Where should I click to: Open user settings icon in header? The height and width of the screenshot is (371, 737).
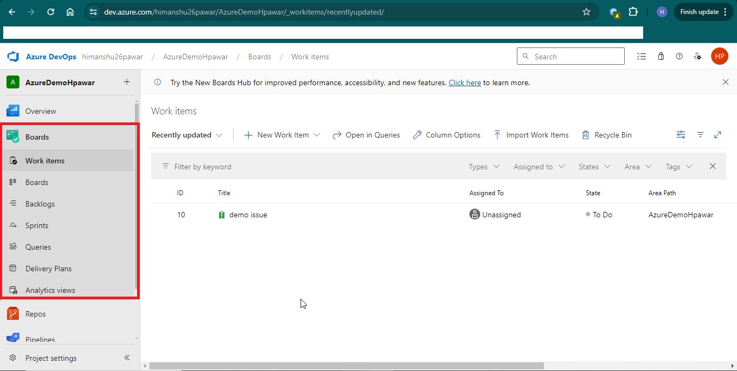pos(698,57)
